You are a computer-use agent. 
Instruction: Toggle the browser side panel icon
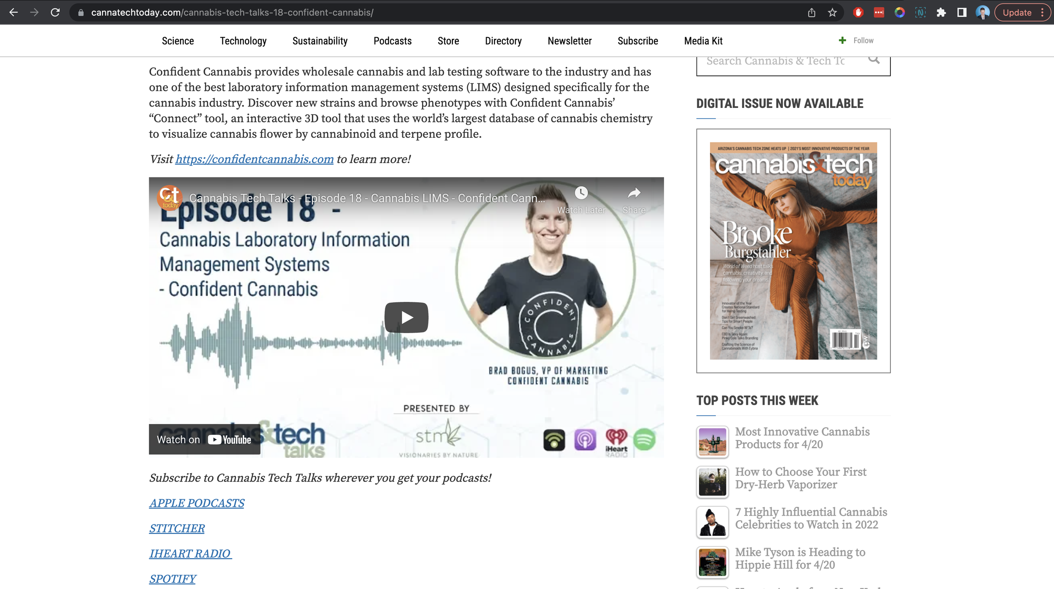pyautogui.click(x=962, y=12)
